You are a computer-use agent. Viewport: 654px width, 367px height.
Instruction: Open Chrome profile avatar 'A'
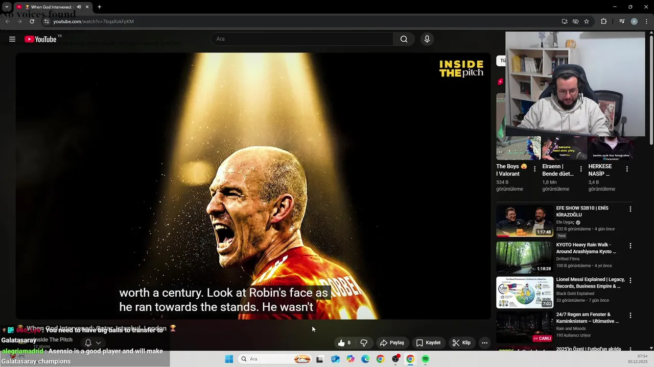634,21
